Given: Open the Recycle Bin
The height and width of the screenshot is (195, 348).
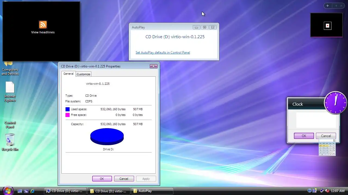Looking at the screenshot, I should pos(10,142).
